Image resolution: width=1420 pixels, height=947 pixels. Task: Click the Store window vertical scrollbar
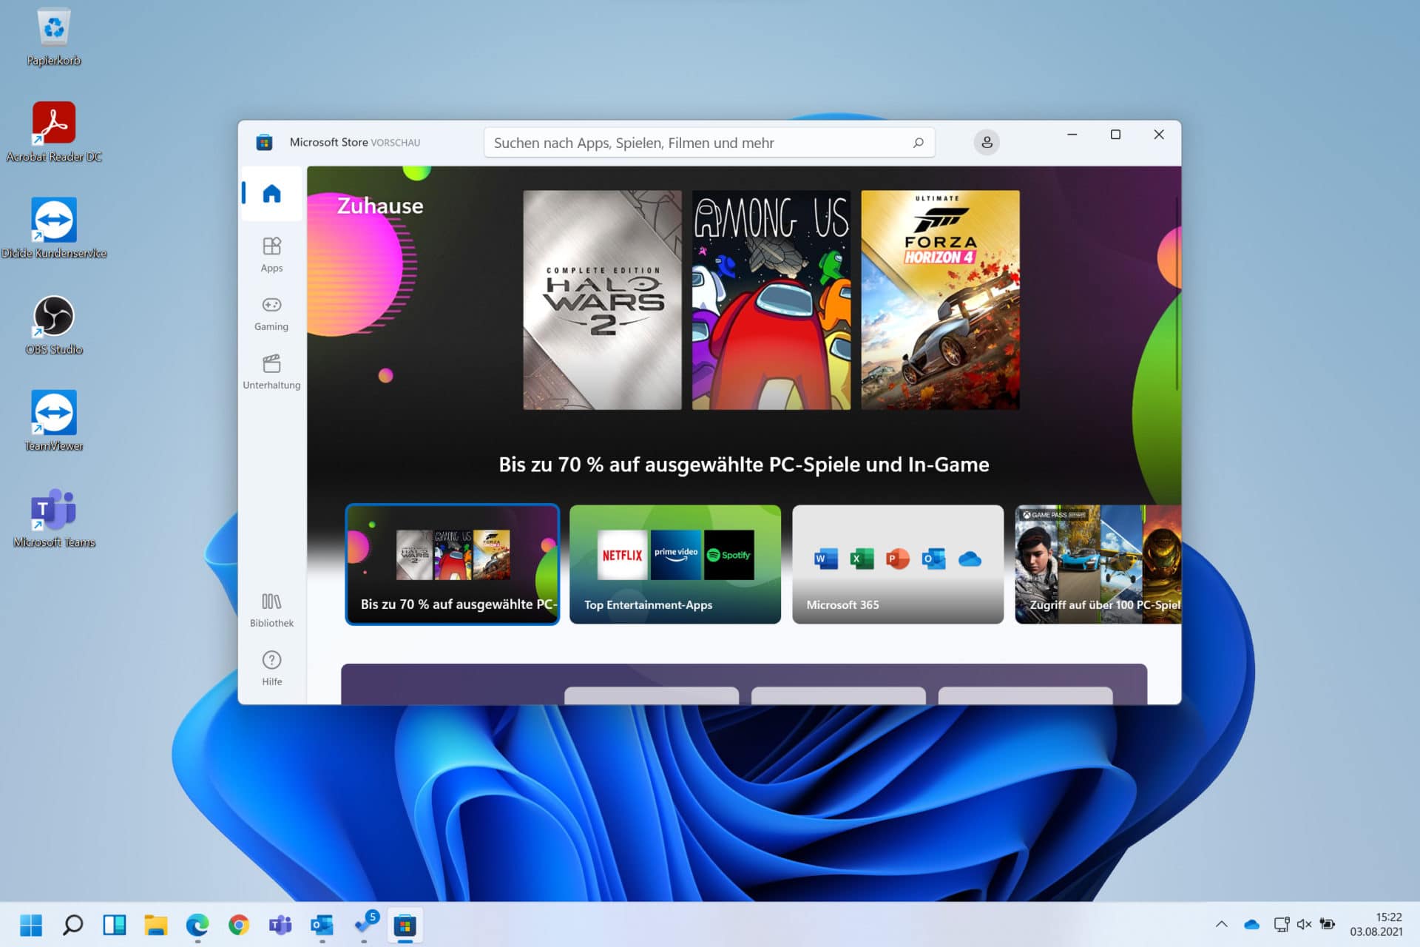click(1176, 293)
